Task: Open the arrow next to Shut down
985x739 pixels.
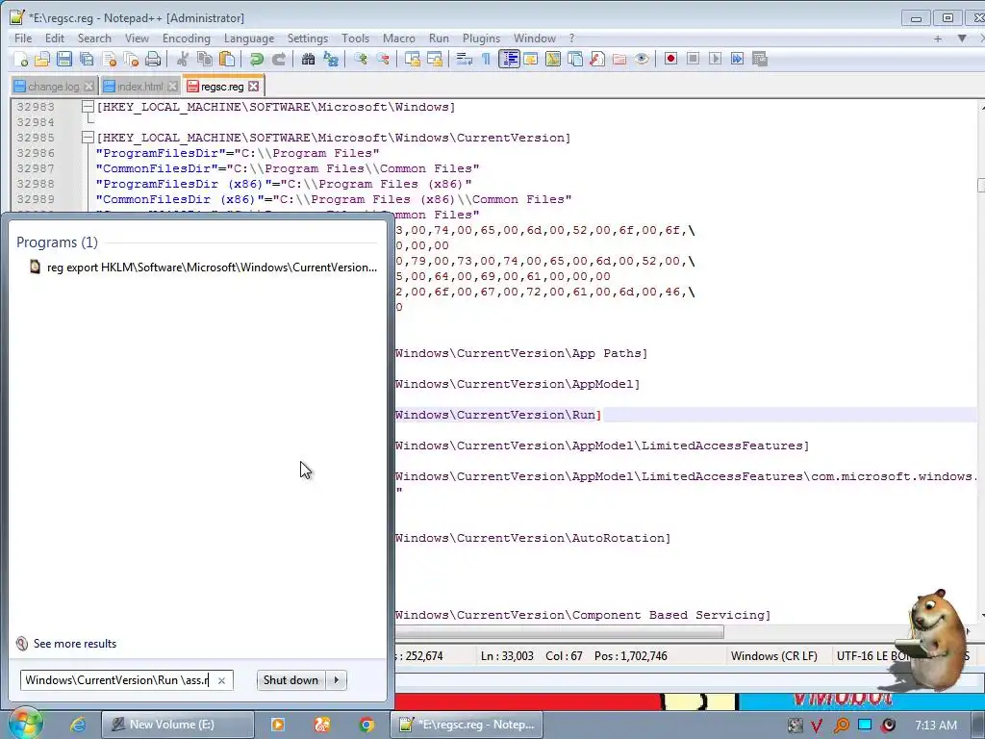Action: (336, 680)
